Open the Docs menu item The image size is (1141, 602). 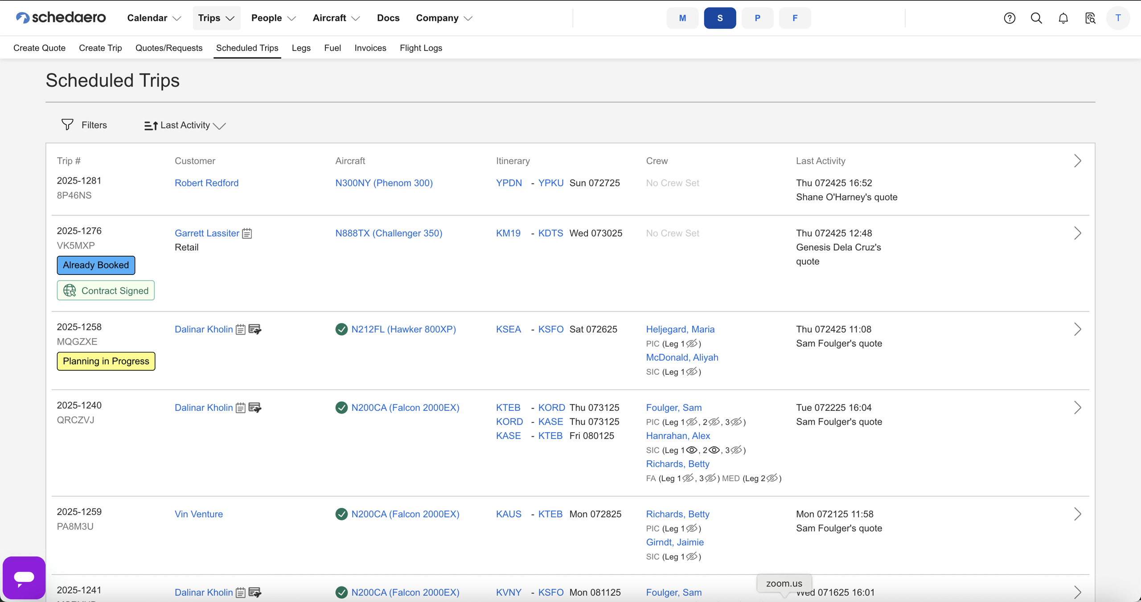[x=388, y=18]
